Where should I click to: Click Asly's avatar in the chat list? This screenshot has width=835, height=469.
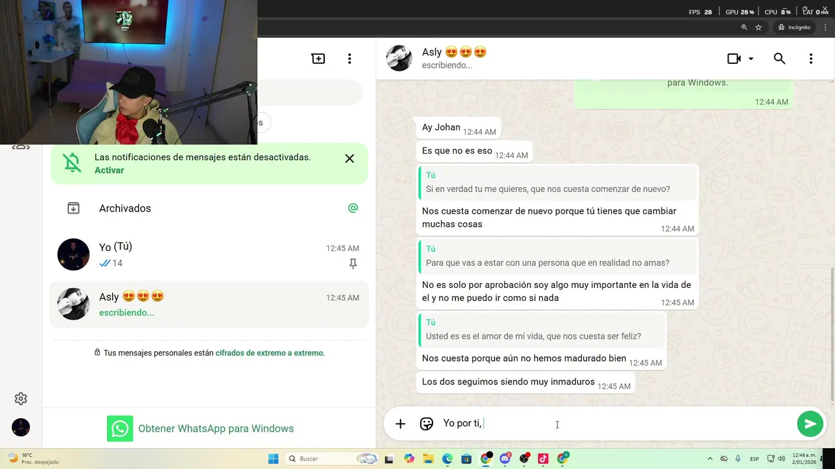pyautogui.click(x=73, y=304)
